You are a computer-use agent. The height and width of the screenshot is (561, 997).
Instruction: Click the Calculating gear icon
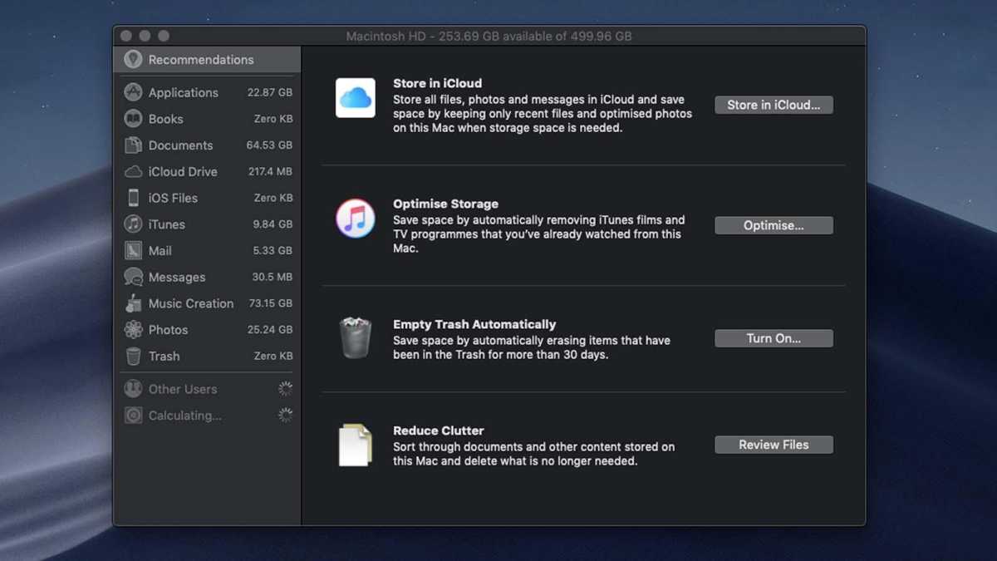tap(133, 416)
